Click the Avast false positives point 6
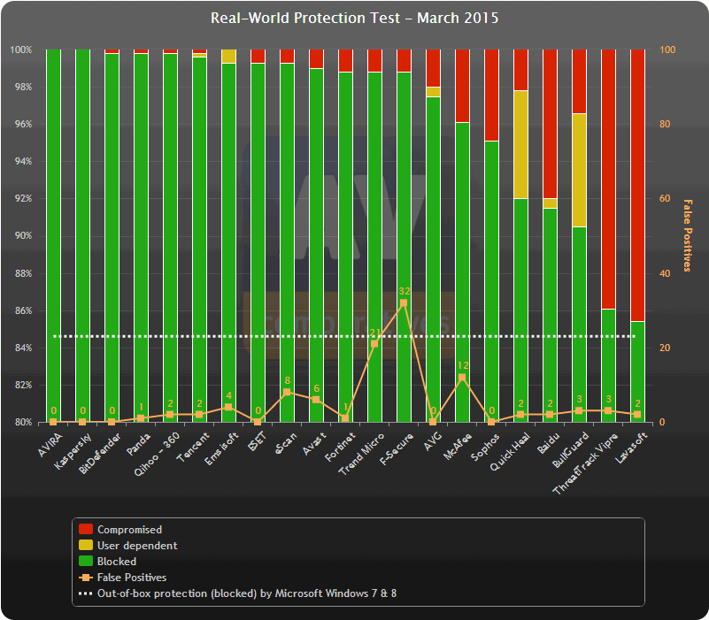709x620 pixels. 316,400
